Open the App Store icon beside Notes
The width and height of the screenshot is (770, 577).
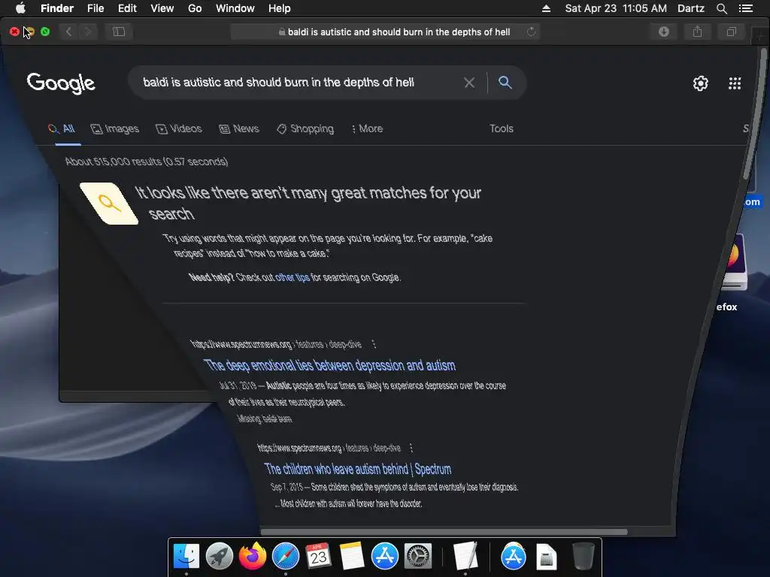(x=384, y=557)
